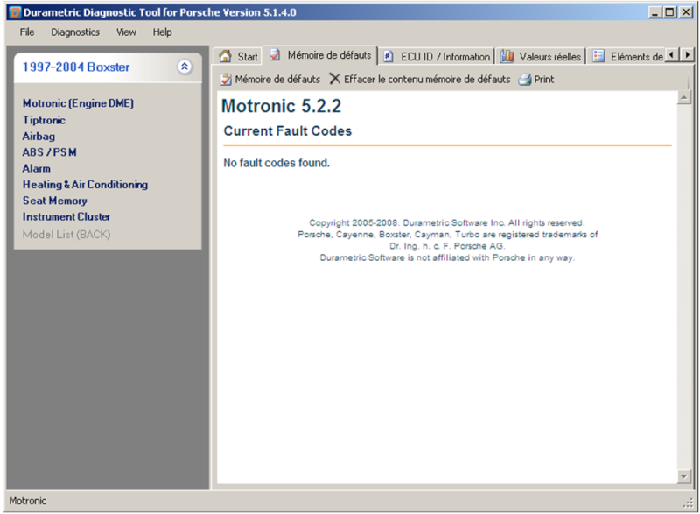
Task: Minimize the Durametric window
Action: tap(654, 12)
